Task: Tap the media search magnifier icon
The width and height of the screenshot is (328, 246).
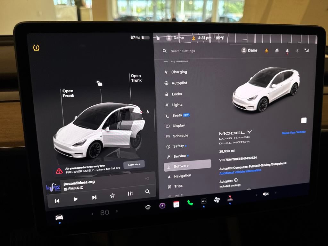Action: tap(147, 192)
